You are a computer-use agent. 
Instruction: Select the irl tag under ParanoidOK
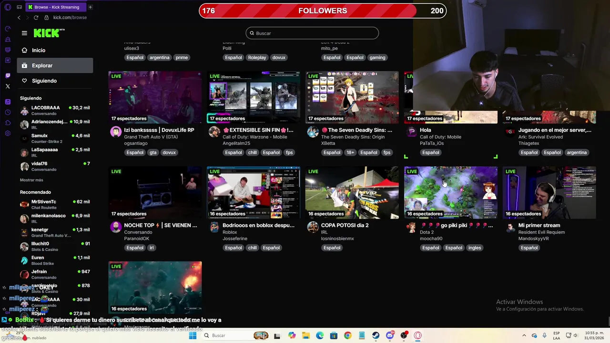152,248
